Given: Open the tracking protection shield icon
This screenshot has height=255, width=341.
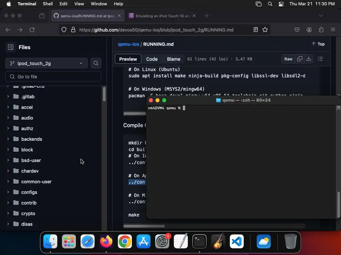Looking at the screenshot, I should [64, 30].
